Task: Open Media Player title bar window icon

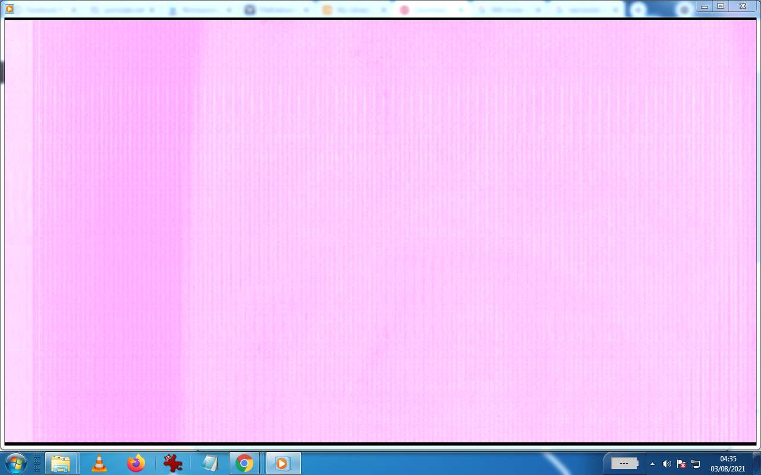Action: (10, 8)
